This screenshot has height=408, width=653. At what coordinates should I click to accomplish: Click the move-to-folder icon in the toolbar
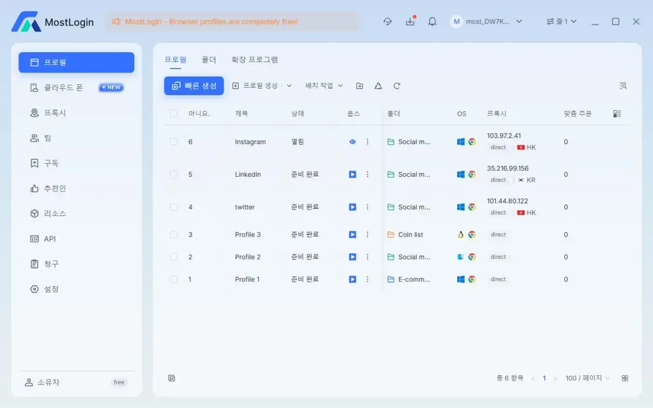click(x=360, y=86)
